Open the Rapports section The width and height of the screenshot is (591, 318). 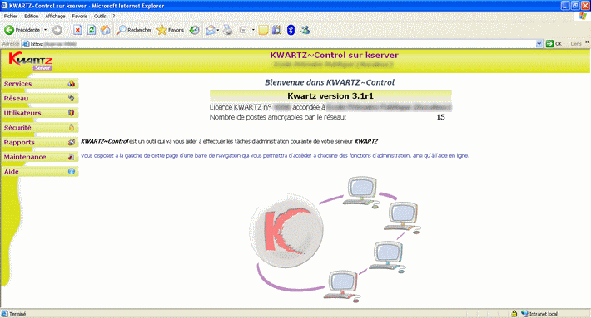(40, 142)
